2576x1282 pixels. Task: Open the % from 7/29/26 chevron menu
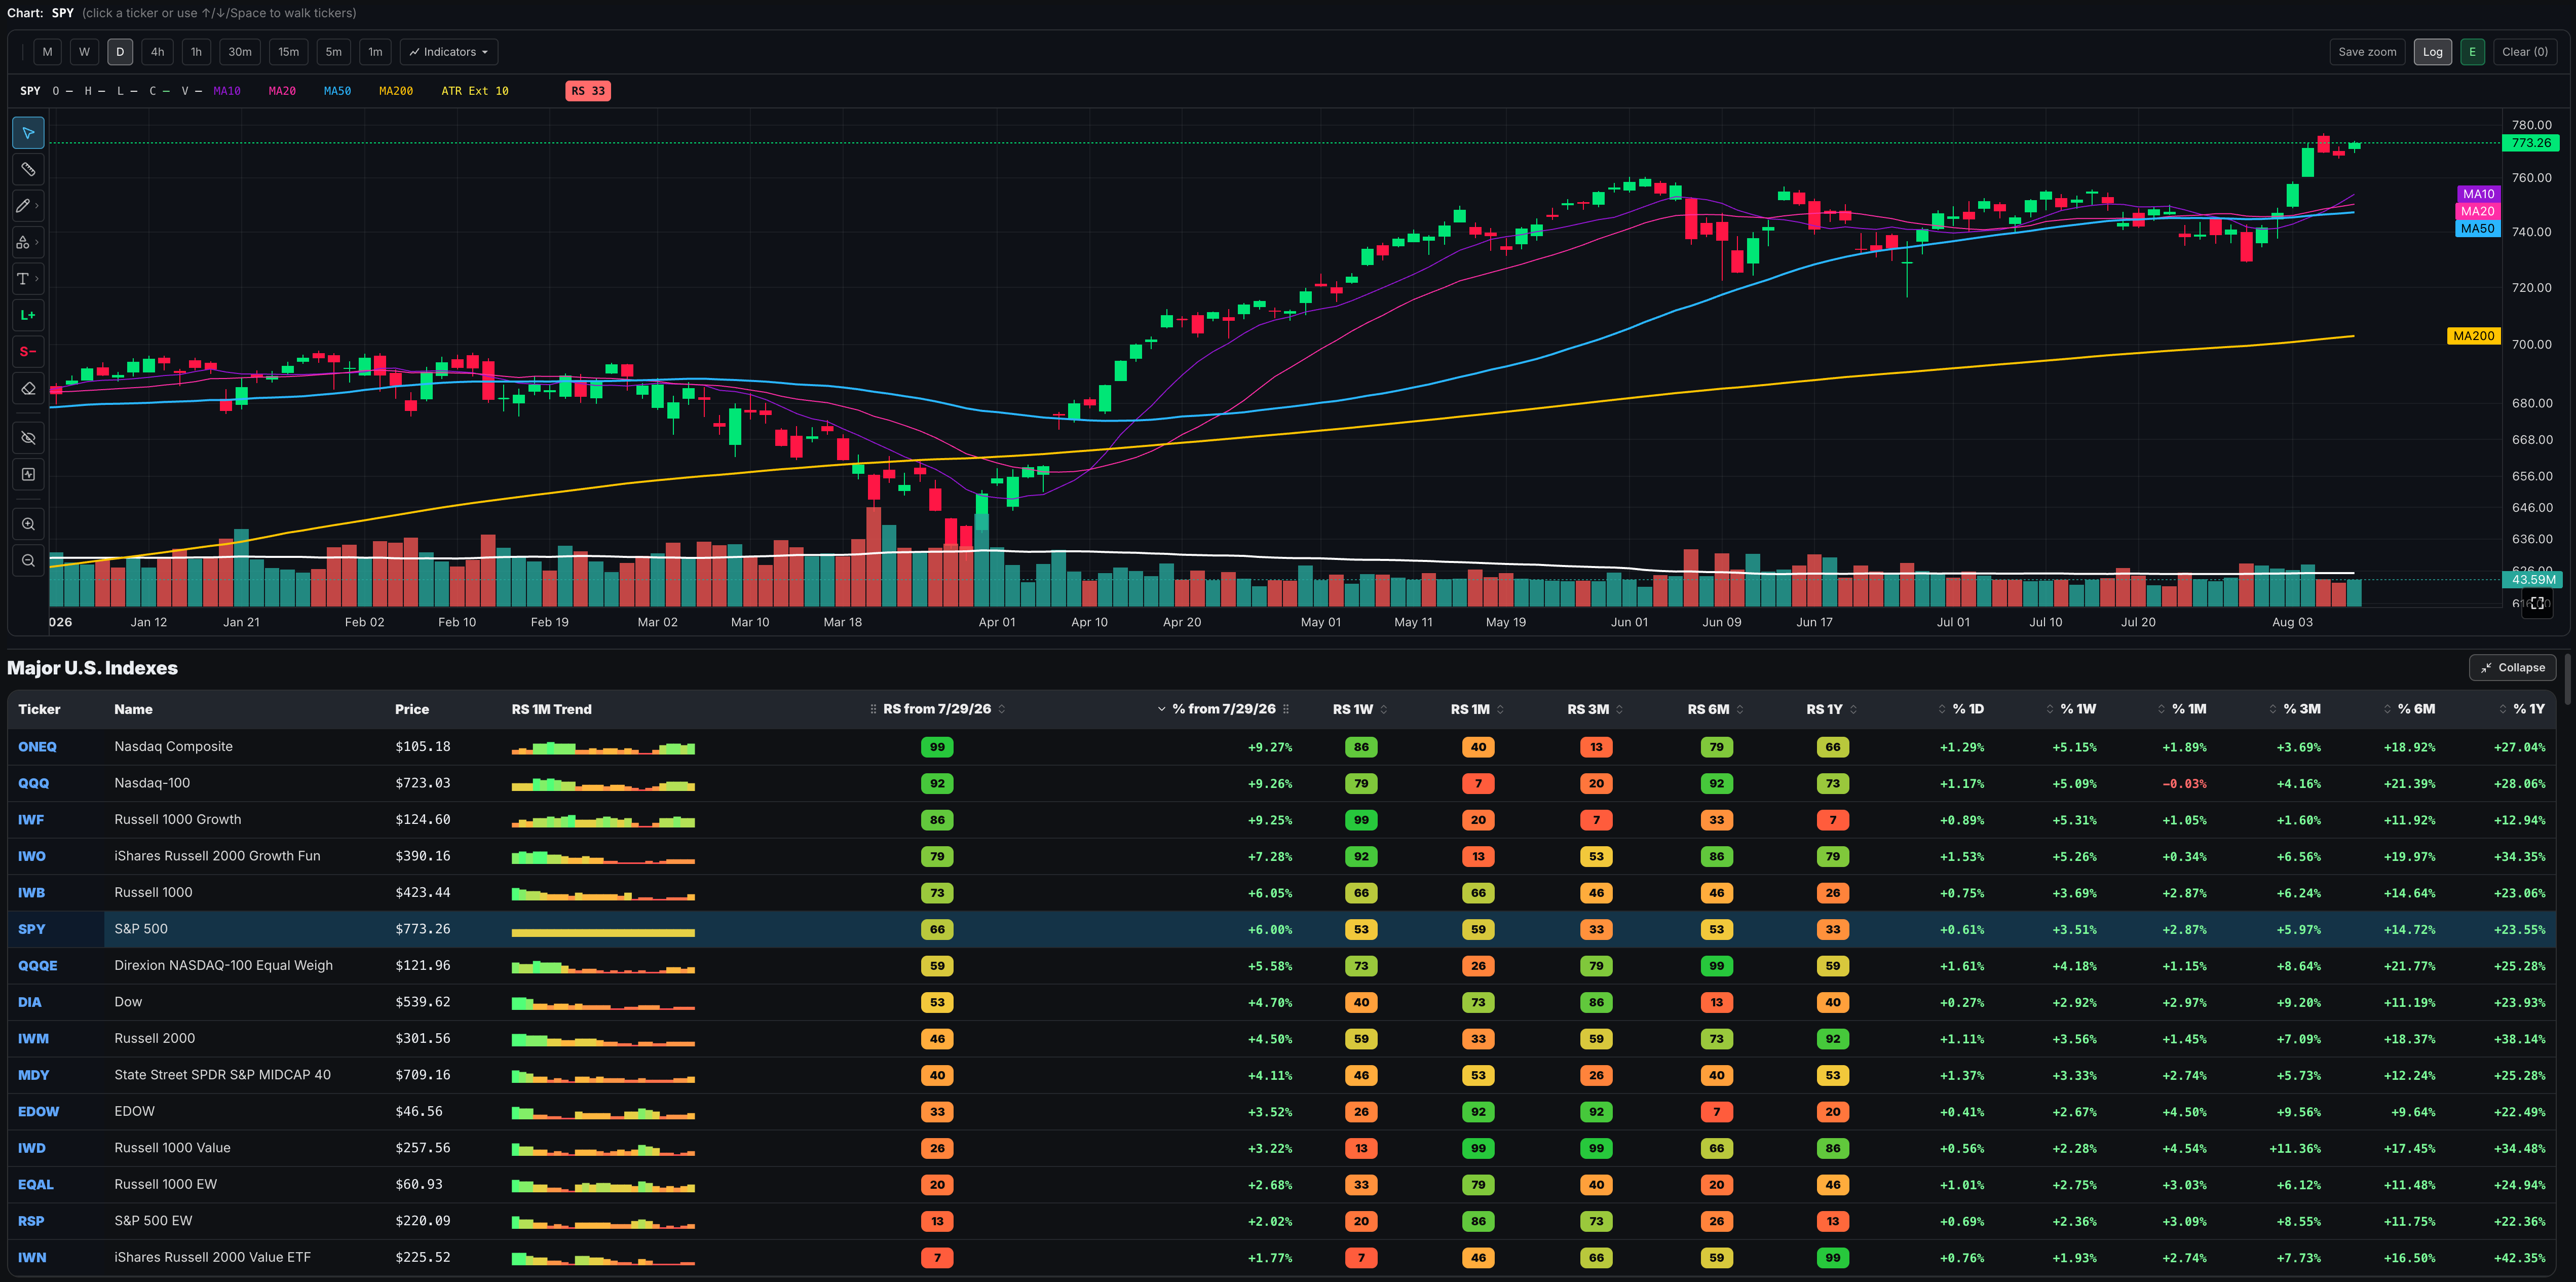click(x=1161, y=709)
